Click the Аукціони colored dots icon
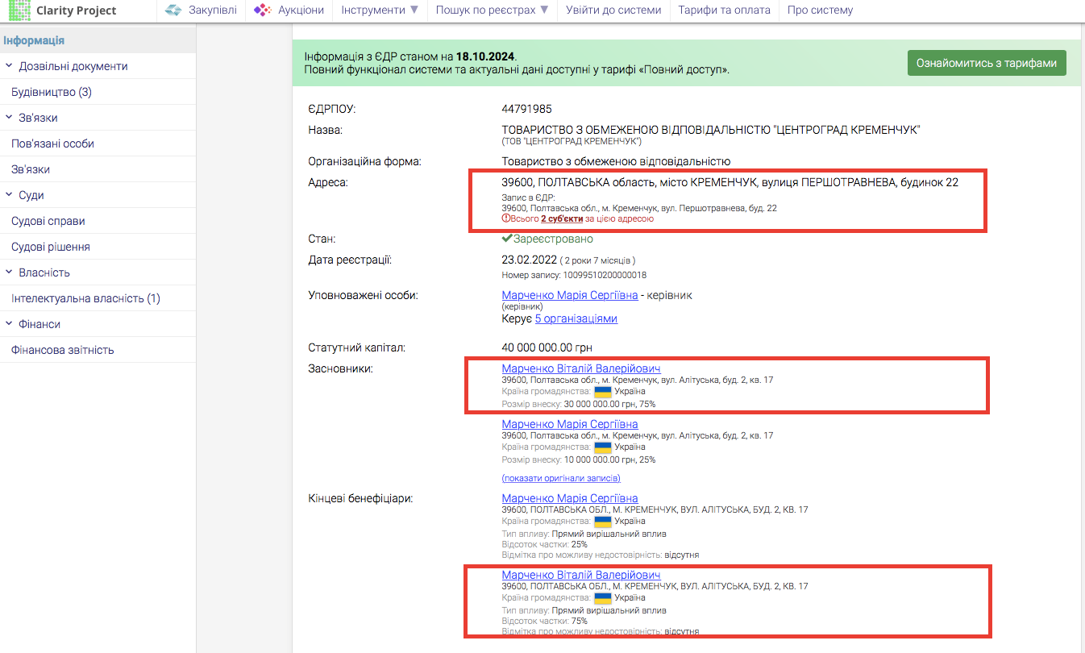The image size is (1085, 653). tap(262, 10)
